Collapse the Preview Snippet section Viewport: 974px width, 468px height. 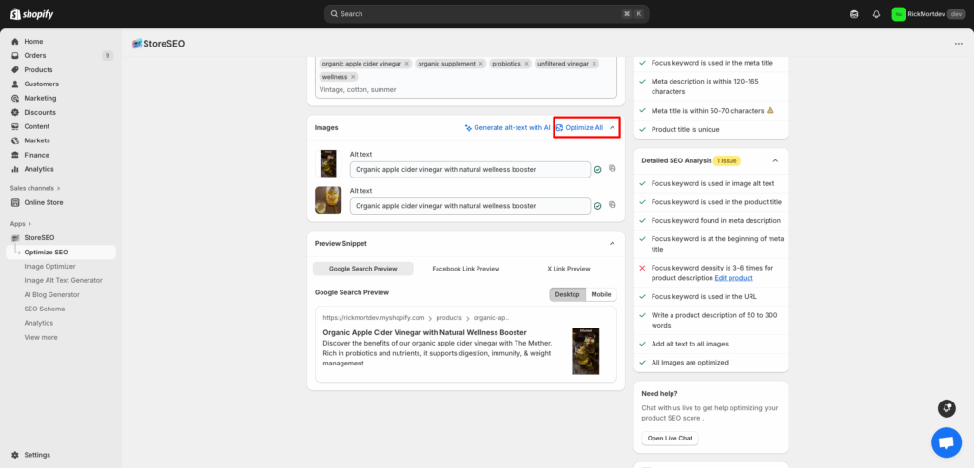[613, 243]
